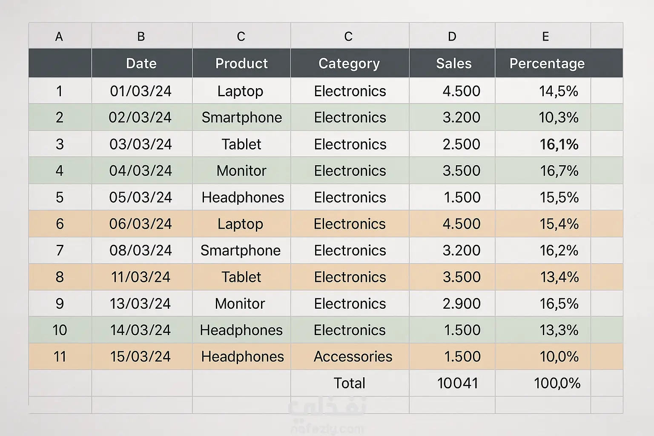654x436 pixels.
Task: Select column E header
Action: coord(545,37)
